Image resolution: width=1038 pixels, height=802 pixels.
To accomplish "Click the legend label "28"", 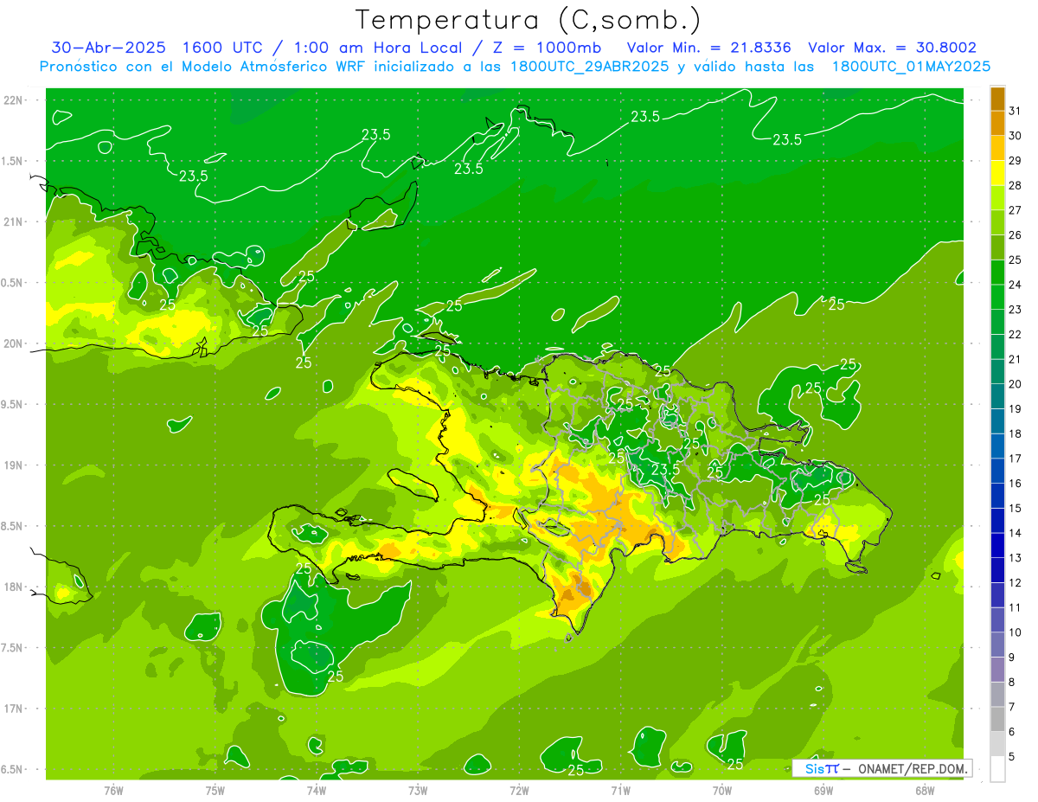I will tap(1016, 185).
